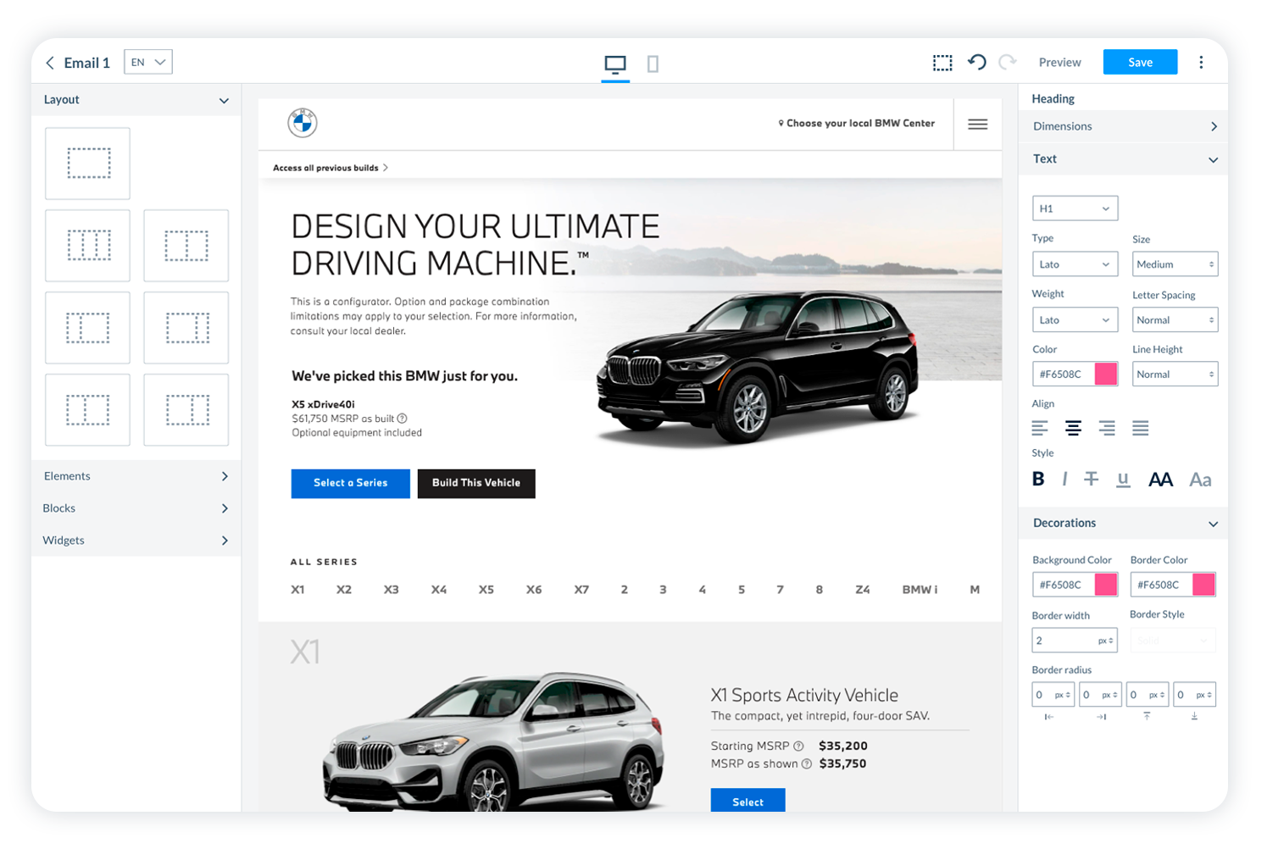The height and width of the screenshot is (849, 1267).
Task: Apply capitalize Aa text style
Action: (1200, 480)
